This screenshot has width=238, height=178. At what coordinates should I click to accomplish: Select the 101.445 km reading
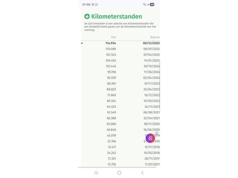tap(111, 66)
